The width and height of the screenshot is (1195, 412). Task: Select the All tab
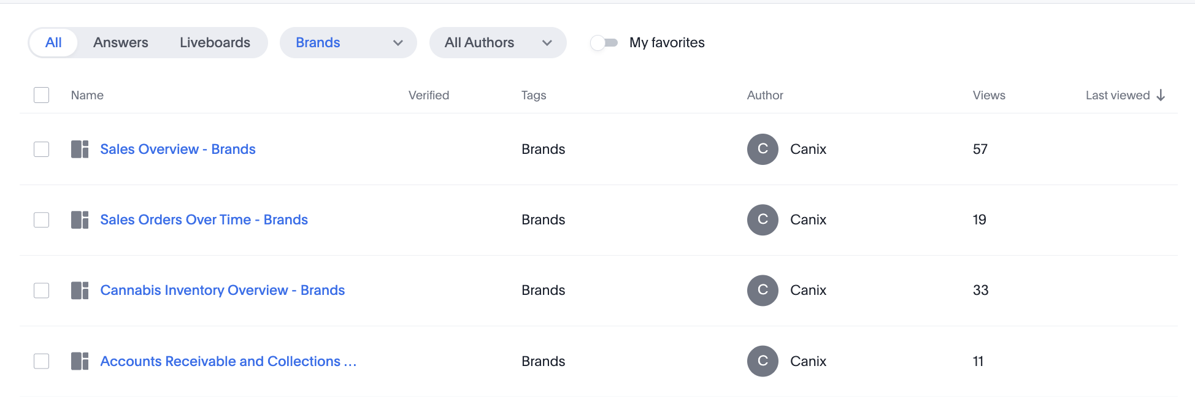pyautogui.click(x=53, y=42)
